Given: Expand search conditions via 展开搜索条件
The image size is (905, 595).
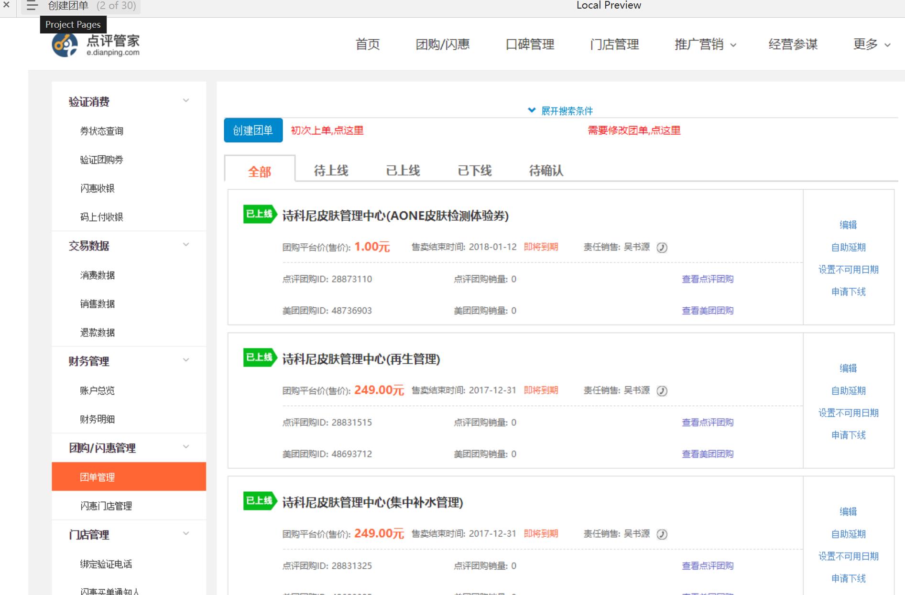Looking at the screenshot, I should click(560, 111).
